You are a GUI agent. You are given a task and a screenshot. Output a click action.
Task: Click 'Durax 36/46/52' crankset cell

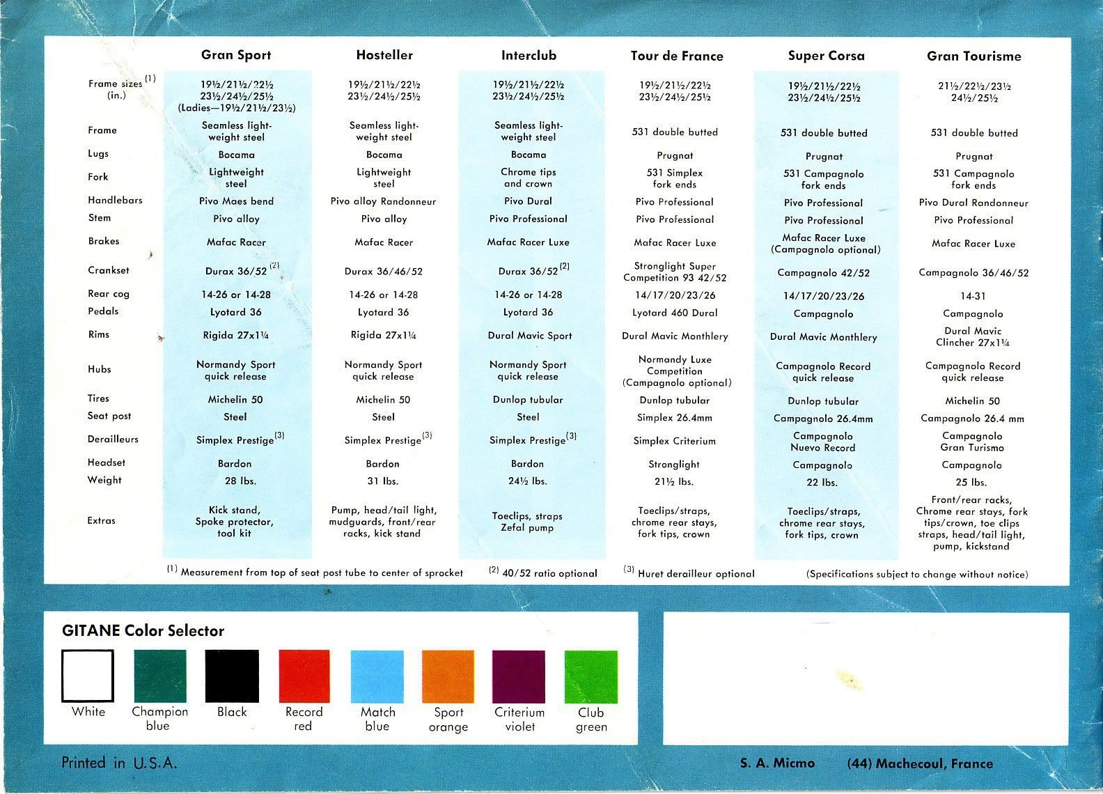coord(383,272)
